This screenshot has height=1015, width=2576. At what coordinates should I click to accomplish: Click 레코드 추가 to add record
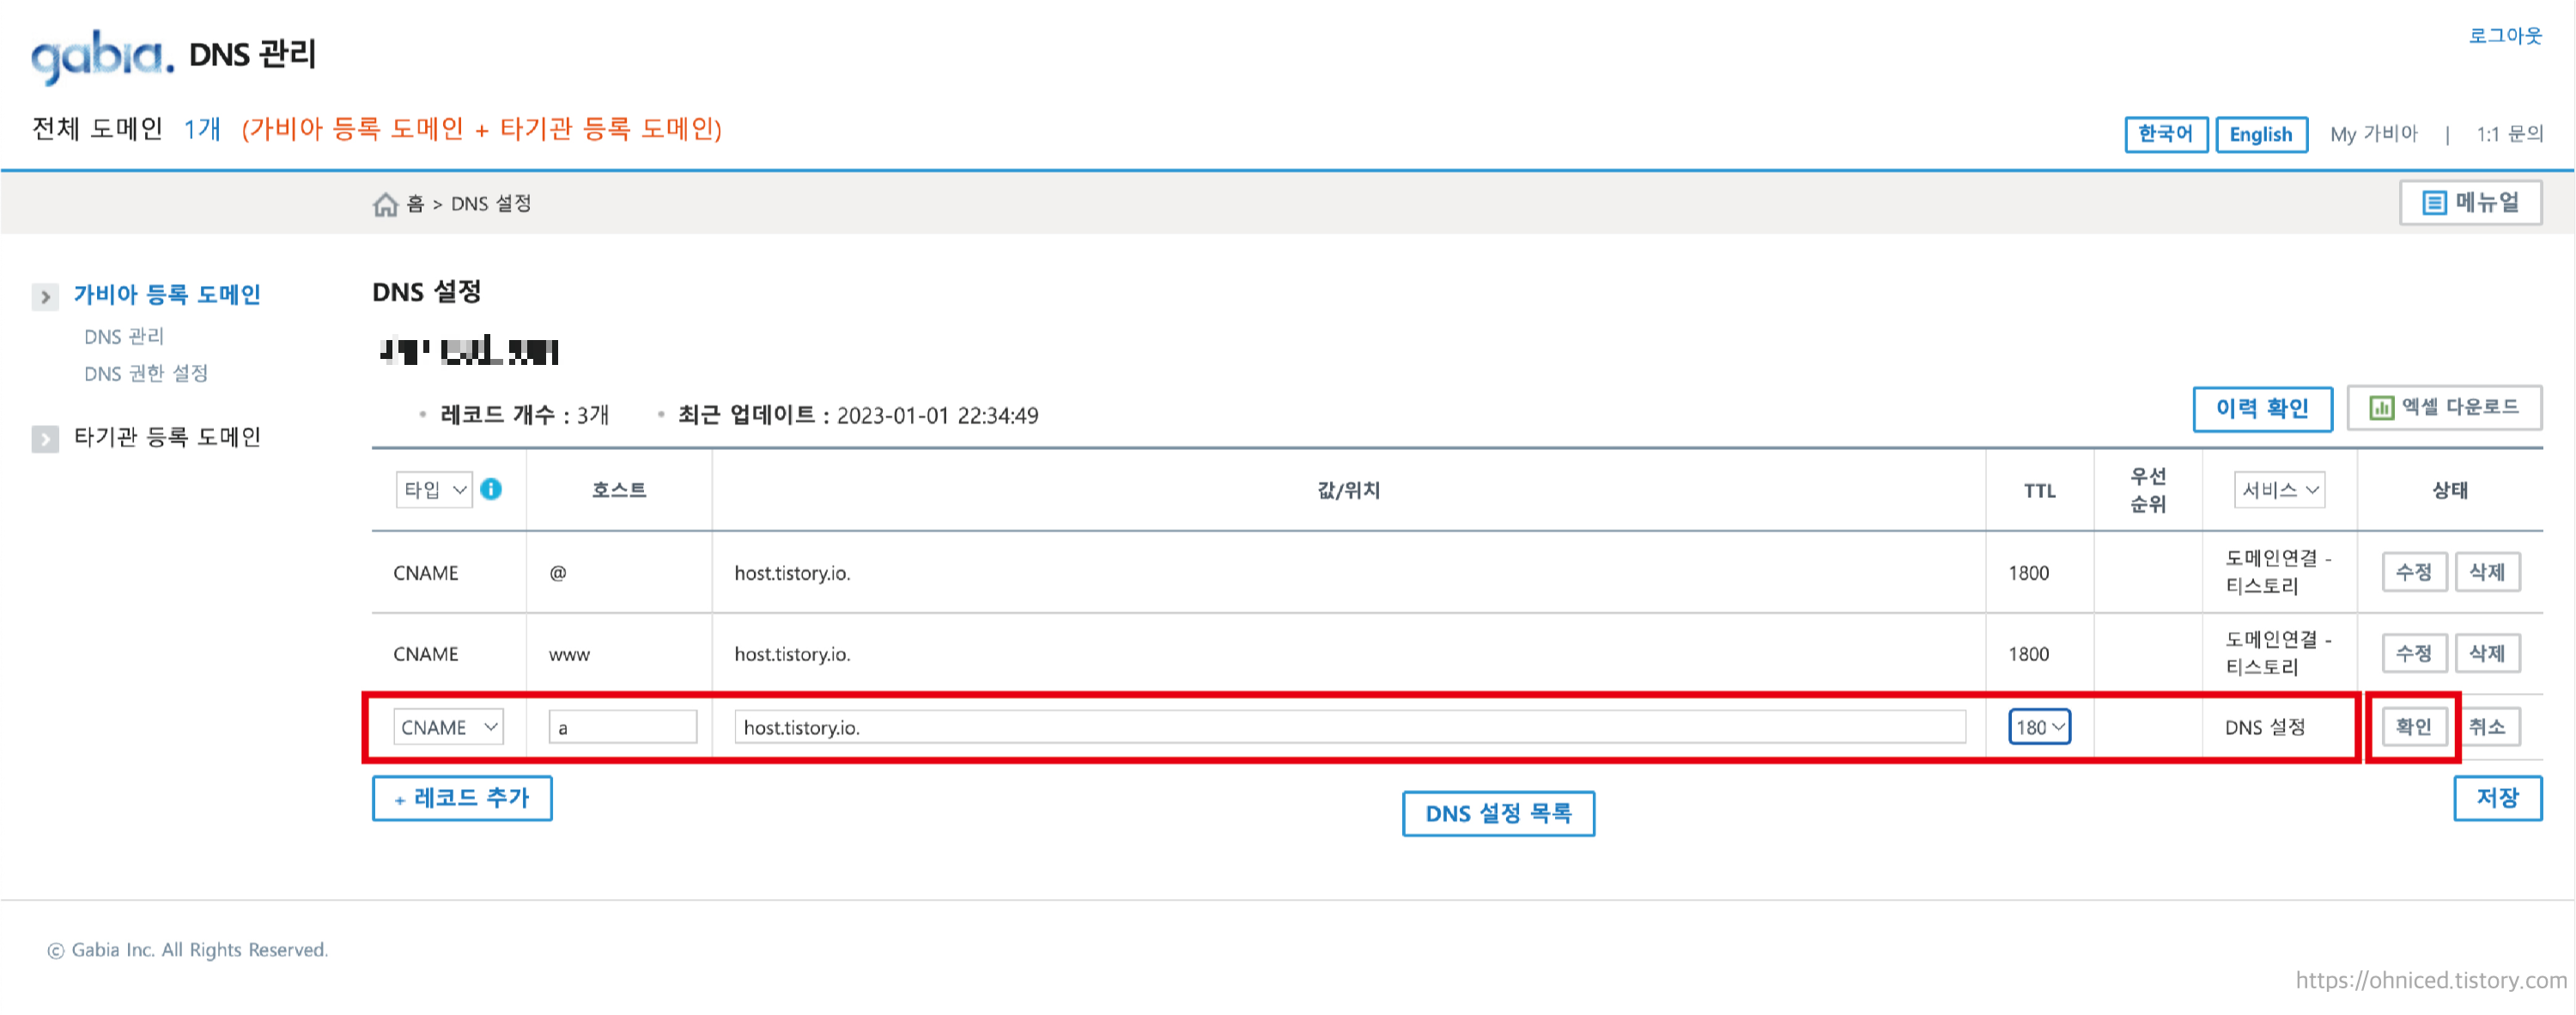point(462,798)
